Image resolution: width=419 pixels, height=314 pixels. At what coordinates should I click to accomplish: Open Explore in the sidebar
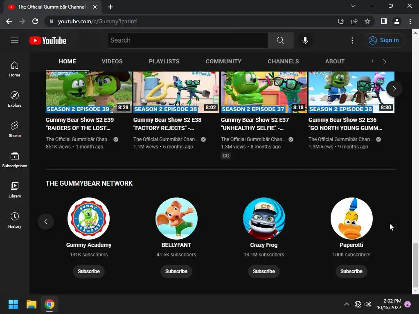coord(15,99)
